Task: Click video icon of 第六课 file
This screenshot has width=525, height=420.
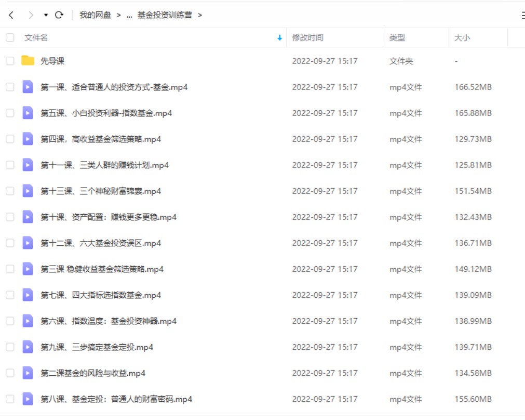Action: click(28, 321)
